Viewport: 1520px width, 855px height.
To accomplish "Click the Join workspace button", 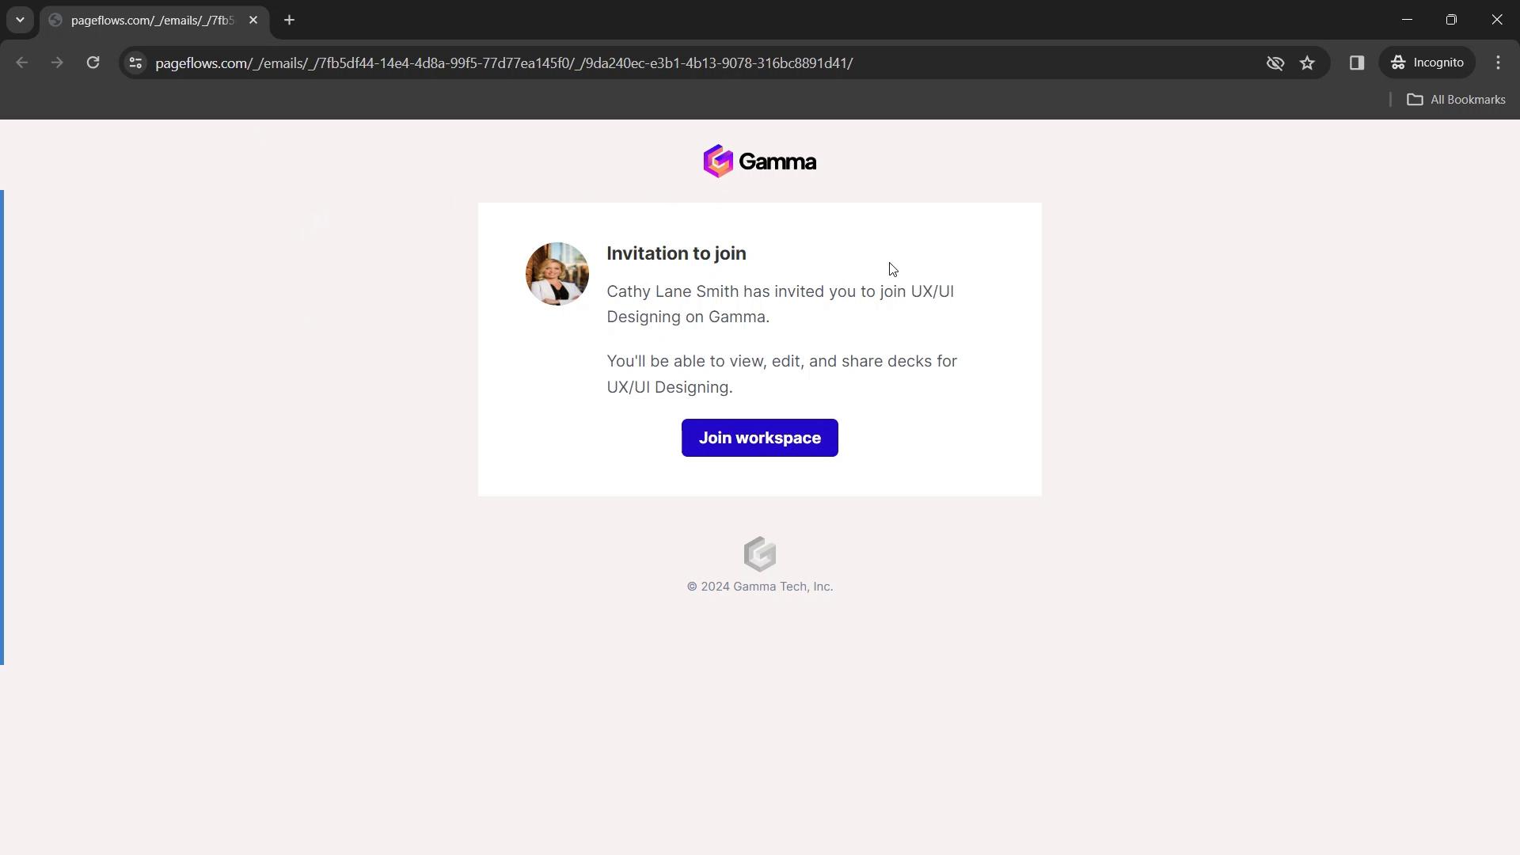I will [x=760, y=438].
